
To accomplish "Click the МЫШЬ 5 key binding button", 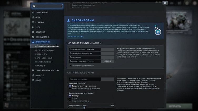I will click(x=107, y=61).
